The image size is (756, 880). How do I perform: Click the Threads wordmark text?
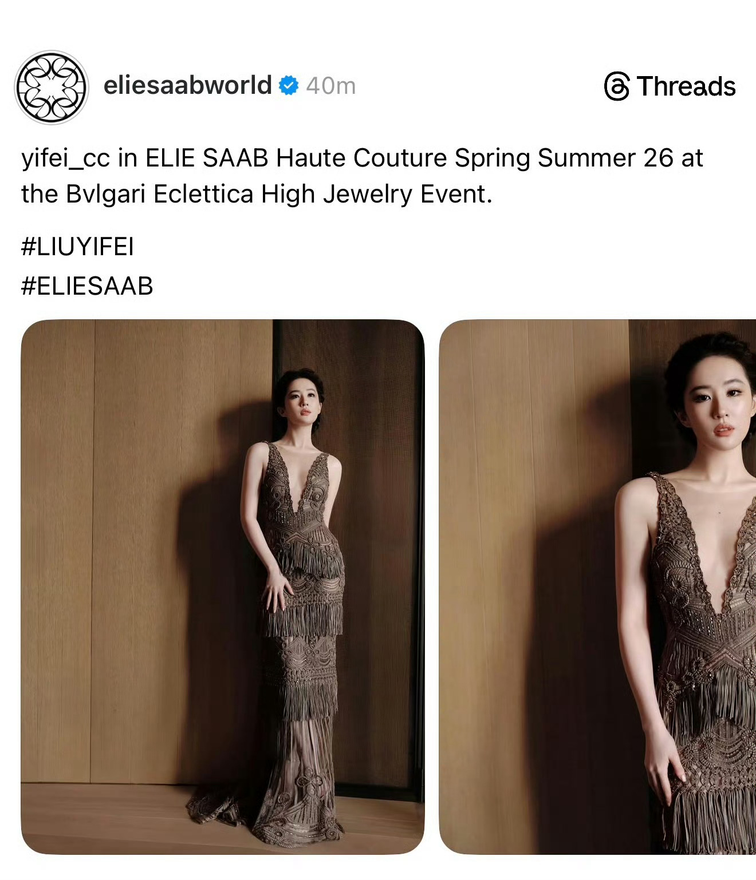click(x=686, y=87)
